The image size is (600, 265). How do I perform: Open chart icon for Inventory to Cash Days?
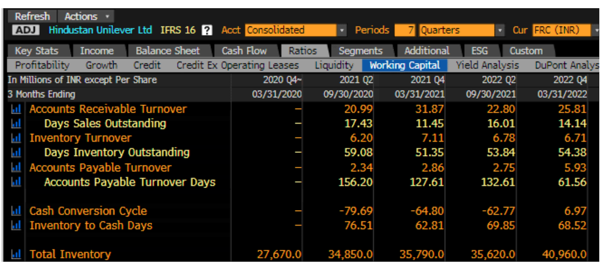pyautogui.click(x=16, y=225)
